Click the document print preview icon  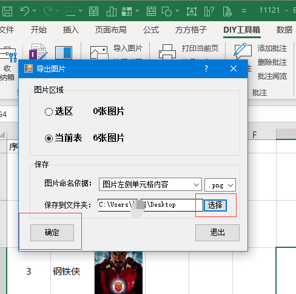[x=227, y=11]
